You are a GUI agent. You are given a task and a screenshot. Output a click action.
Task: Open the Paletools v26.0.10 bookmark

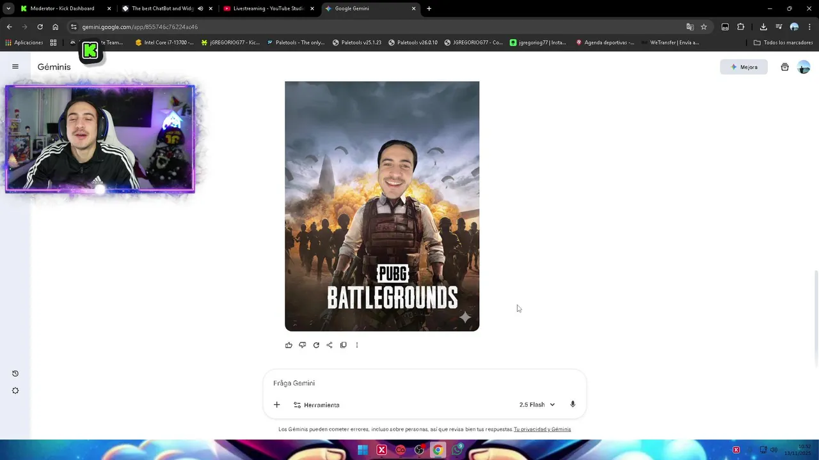coord(413,43)
